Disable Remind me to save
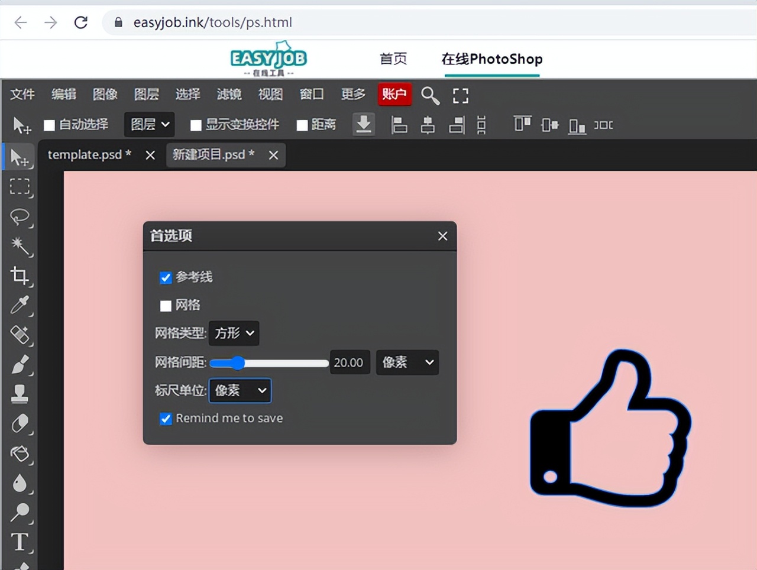The width and height of the screenshot is (757, 570). [x=166, y=419]
